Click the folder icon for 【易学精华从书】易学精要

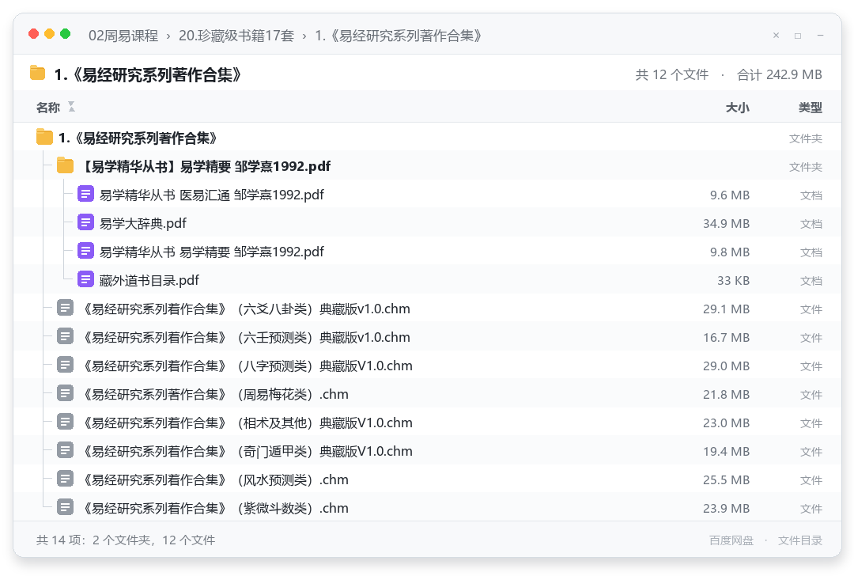[65, 165]
